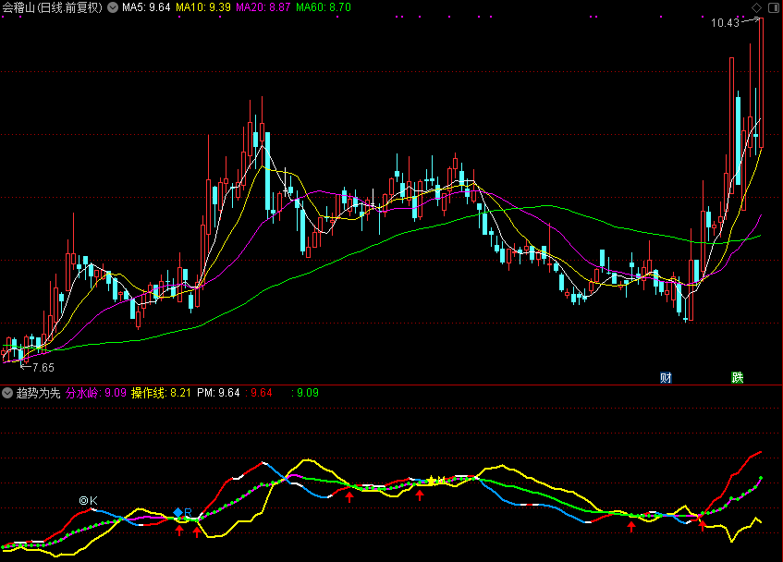
Task: Click the 趋势为先 indicator name
Action: pos(39,393)
